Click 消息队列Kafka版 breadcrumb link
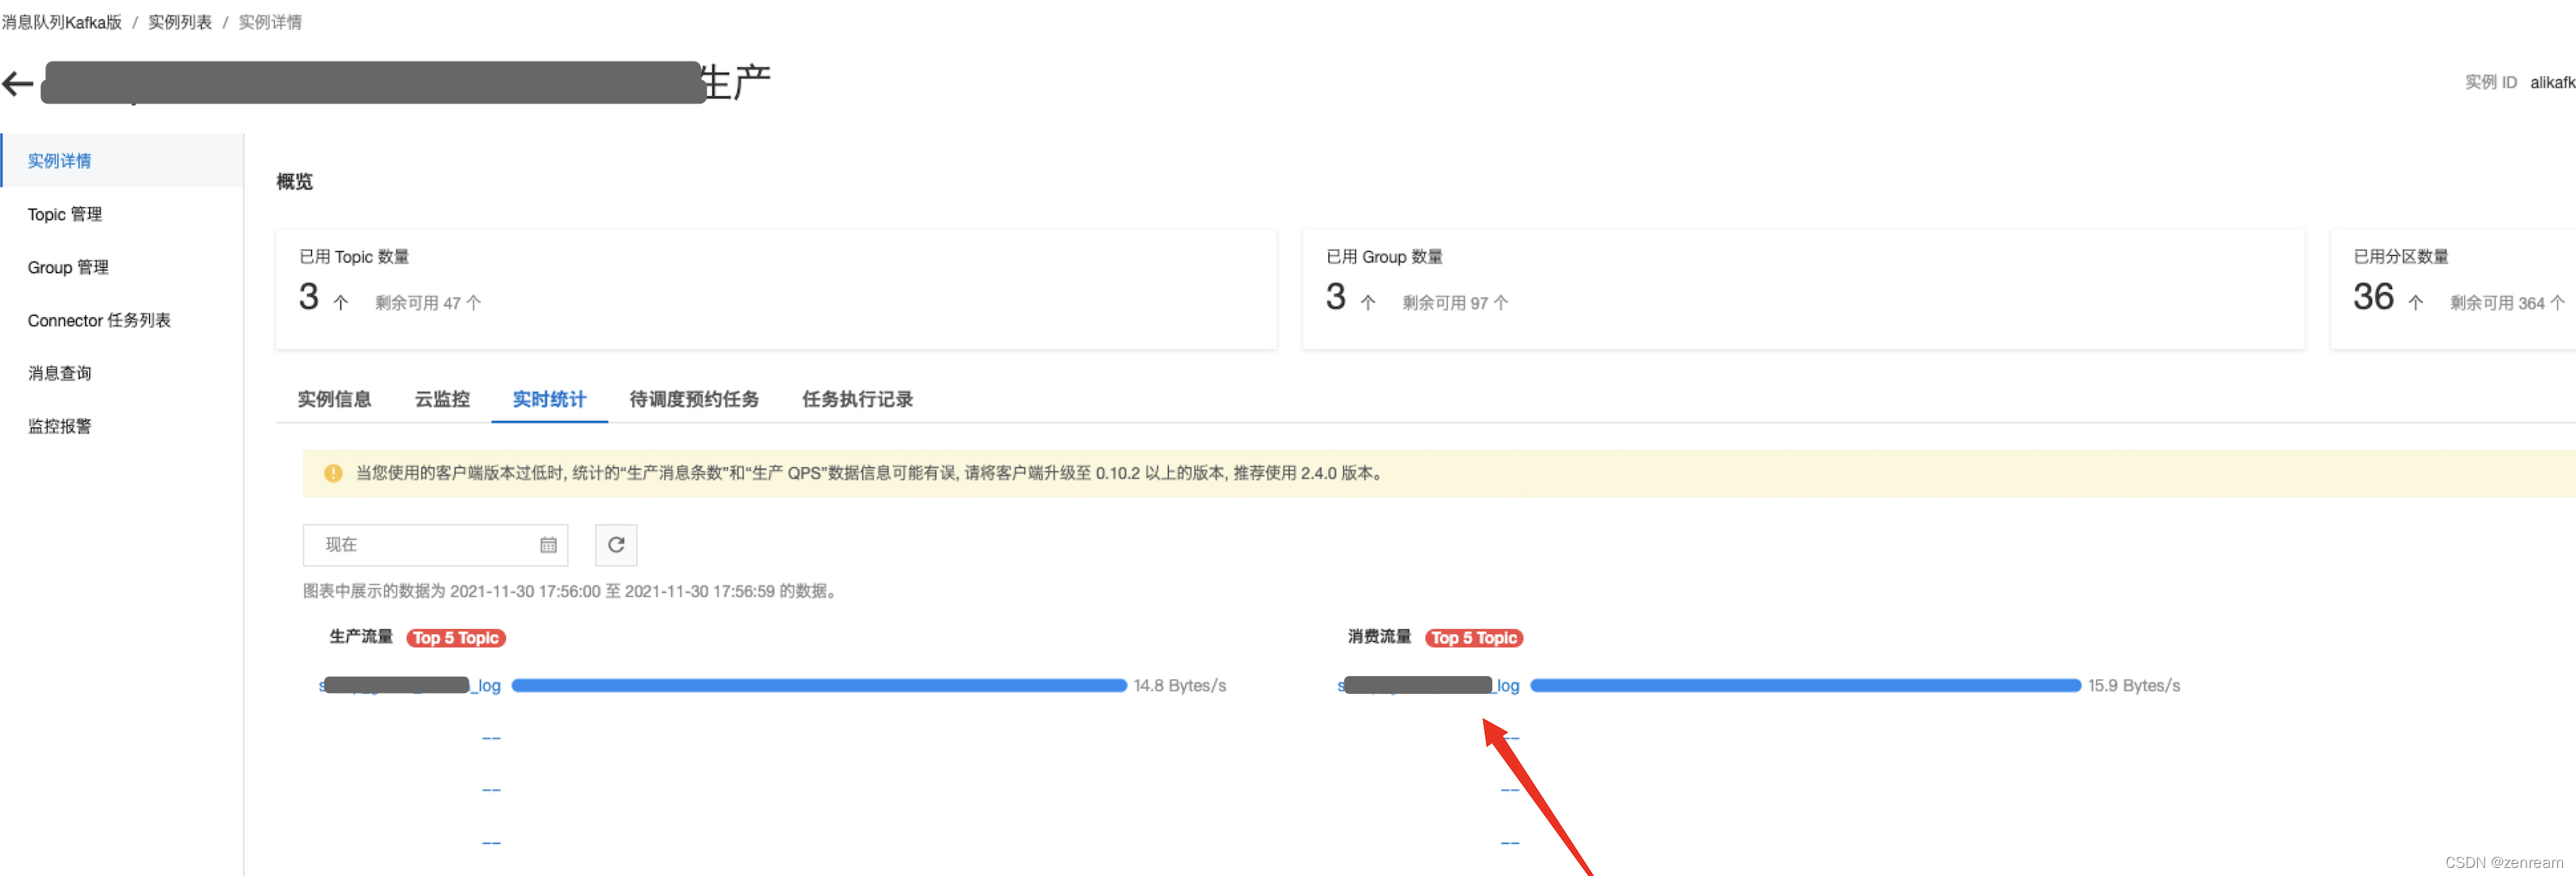The image size is (2576, 876). [62, 22]
